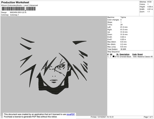Image resolution: width=154 pixels, height=119 pixels.
Task: Select brand 'Madeira Classic 40'
Action: pos(145,57)
